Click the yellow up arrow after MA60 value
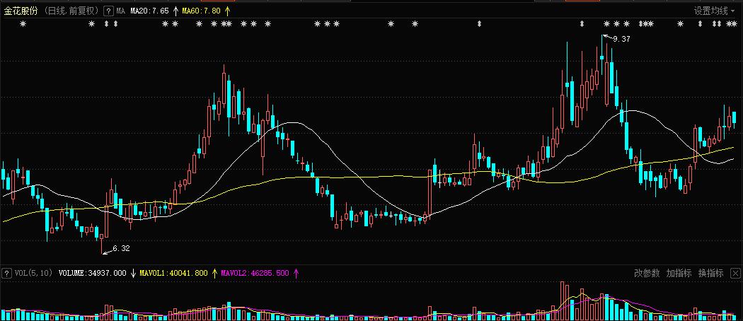The height and width of the screenshot is (321, 743). point(227,11)
